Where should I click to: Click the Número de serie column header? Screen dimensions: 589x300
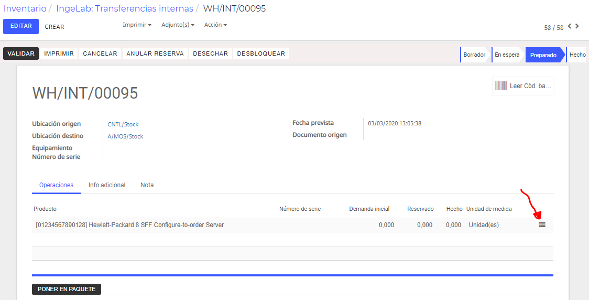(x=300, y=209)
